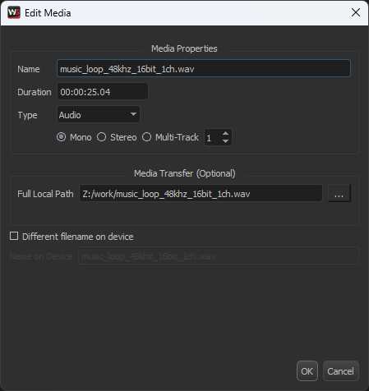369x391 pixels.
Task: Close the Edit Media dialog
Action: click(x=356, y=12)
